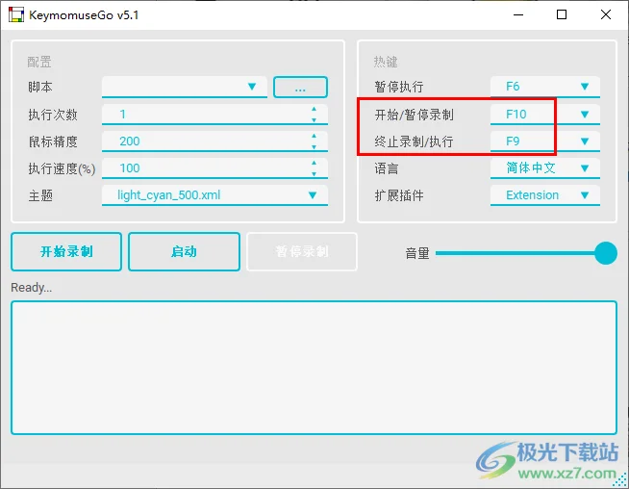Open the 终止录制/执行 hotkey F9 dropdown
The image size is (629, 489).
544,142
